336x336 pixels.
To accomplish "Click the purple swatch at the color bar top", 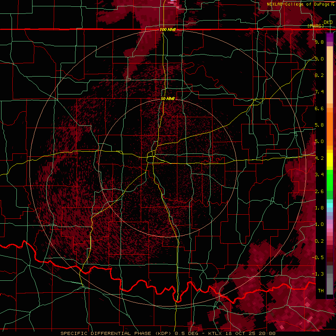I will (x=330, y=37).
